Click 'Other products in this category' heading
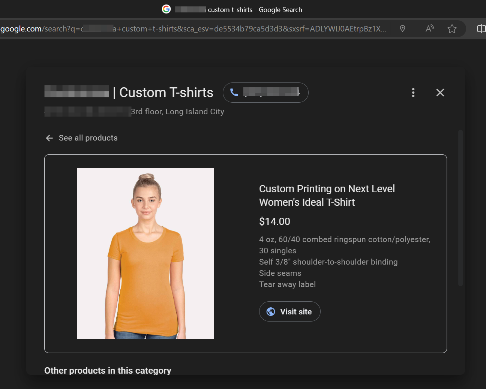The height and width of the screenshot is (389, 486). tap(108, 370)
